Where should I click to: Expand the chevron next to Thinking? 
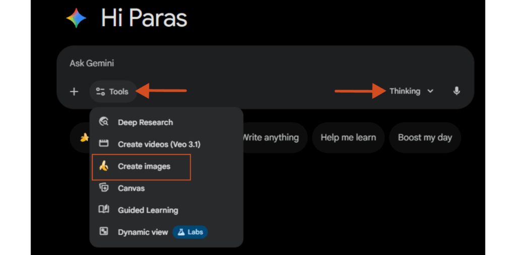(430, 91)
